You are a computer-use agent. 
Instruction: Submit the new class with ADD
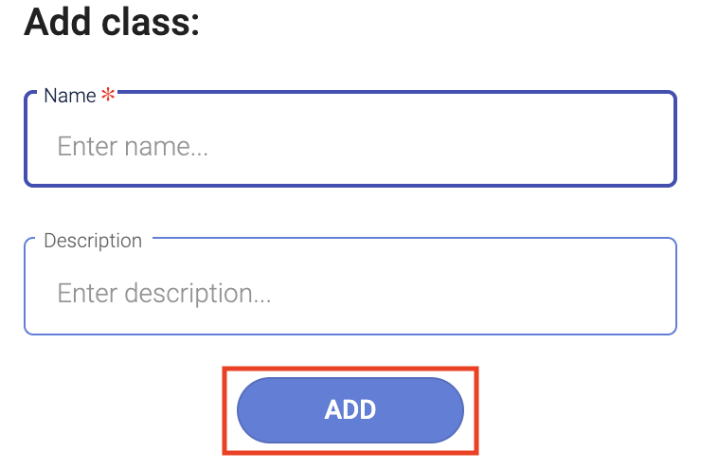pos(350,409)
